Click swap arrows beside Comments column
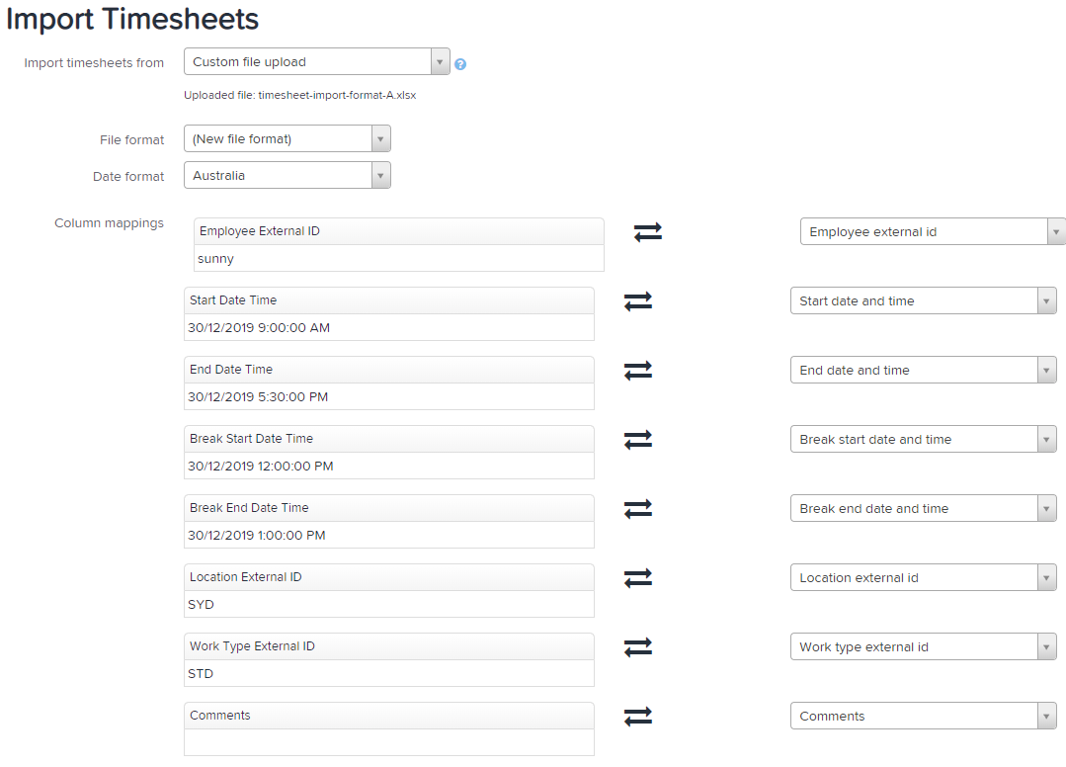1066x767 pixels. click(637, 716)
